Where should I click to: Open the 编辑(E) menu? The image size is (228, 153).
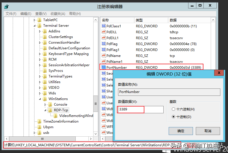[x=26, y=14]
